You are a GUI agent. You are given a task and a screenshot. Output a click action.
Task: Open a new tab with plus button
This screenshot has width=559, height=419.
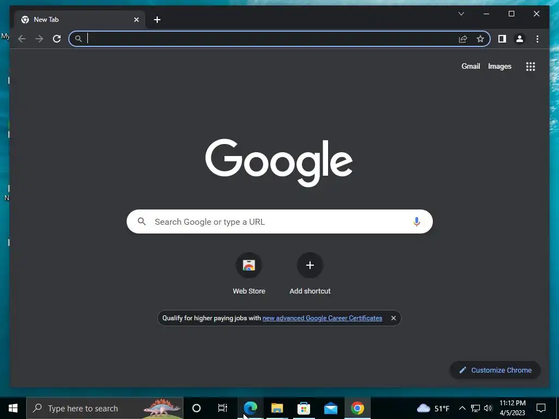pos(157,20)
